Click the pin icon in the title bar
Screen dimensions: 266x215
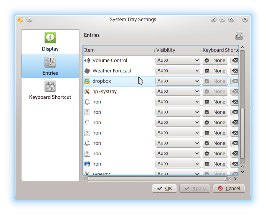point(30,20)
